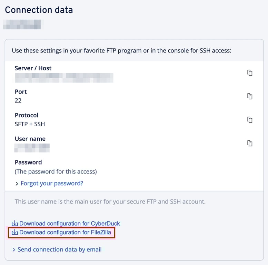The width and height of the screenshot is (268, 265).
Task: Open the "Forgot your password?" link
Action: [52, 184]
